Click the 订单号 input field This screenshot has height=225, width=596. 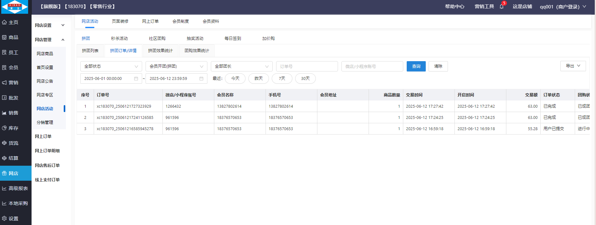(307, 66)
